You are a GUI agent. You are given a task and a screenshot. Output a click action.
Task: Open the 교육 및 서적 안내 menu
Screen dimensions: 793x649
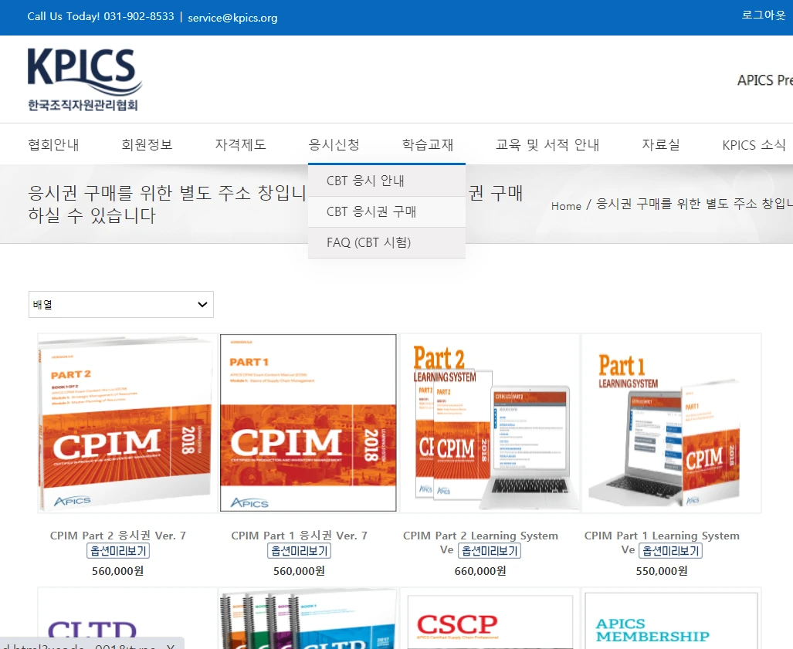point(547,144)
